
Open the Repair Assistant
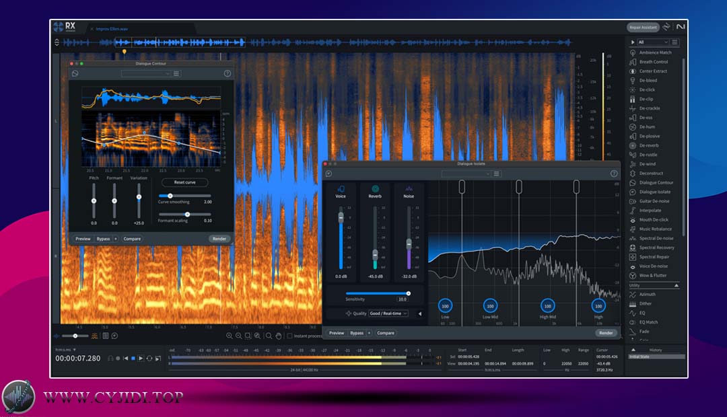tap(643, 28)
